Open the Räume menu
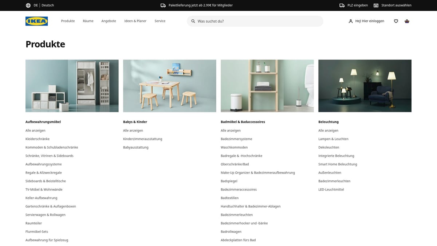Image resolution: width=437 pixels, height=246 pixels. (88, 21)
